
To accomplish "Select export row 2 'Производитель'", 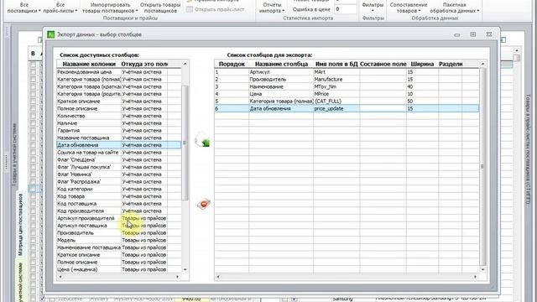I will 347,79.
